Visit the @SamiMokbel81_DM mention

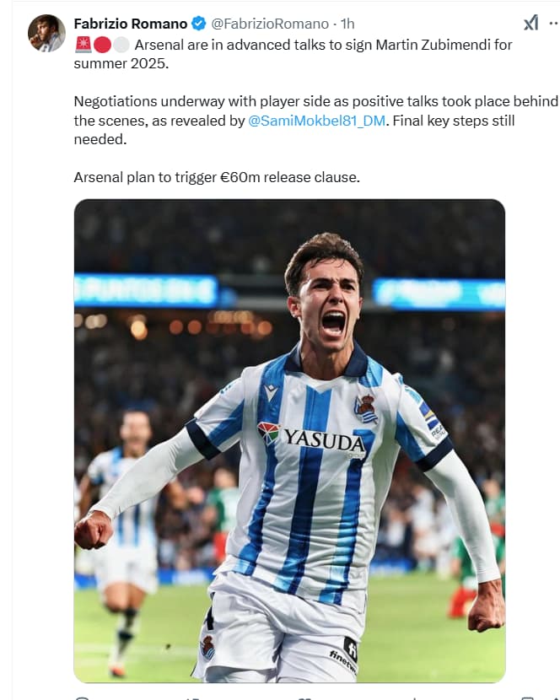tap(316, 121)
